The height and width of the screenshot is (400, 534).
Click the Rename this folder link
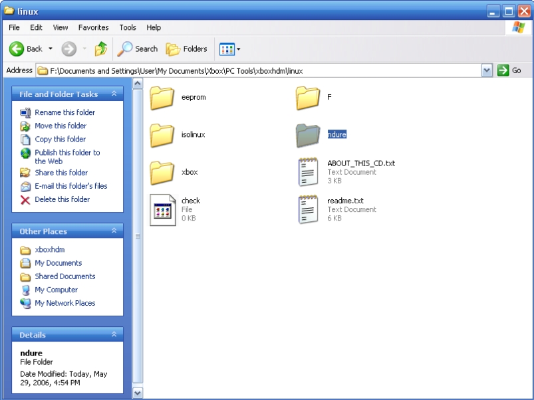point(65,112)
